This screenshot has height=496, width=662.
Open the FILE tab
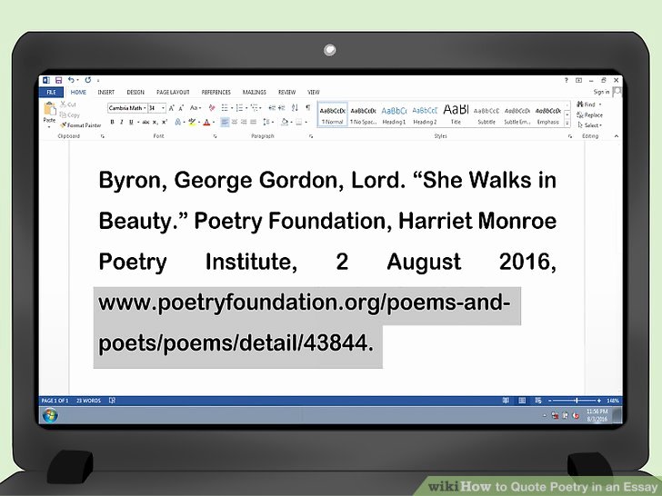[x=51, y=92]
